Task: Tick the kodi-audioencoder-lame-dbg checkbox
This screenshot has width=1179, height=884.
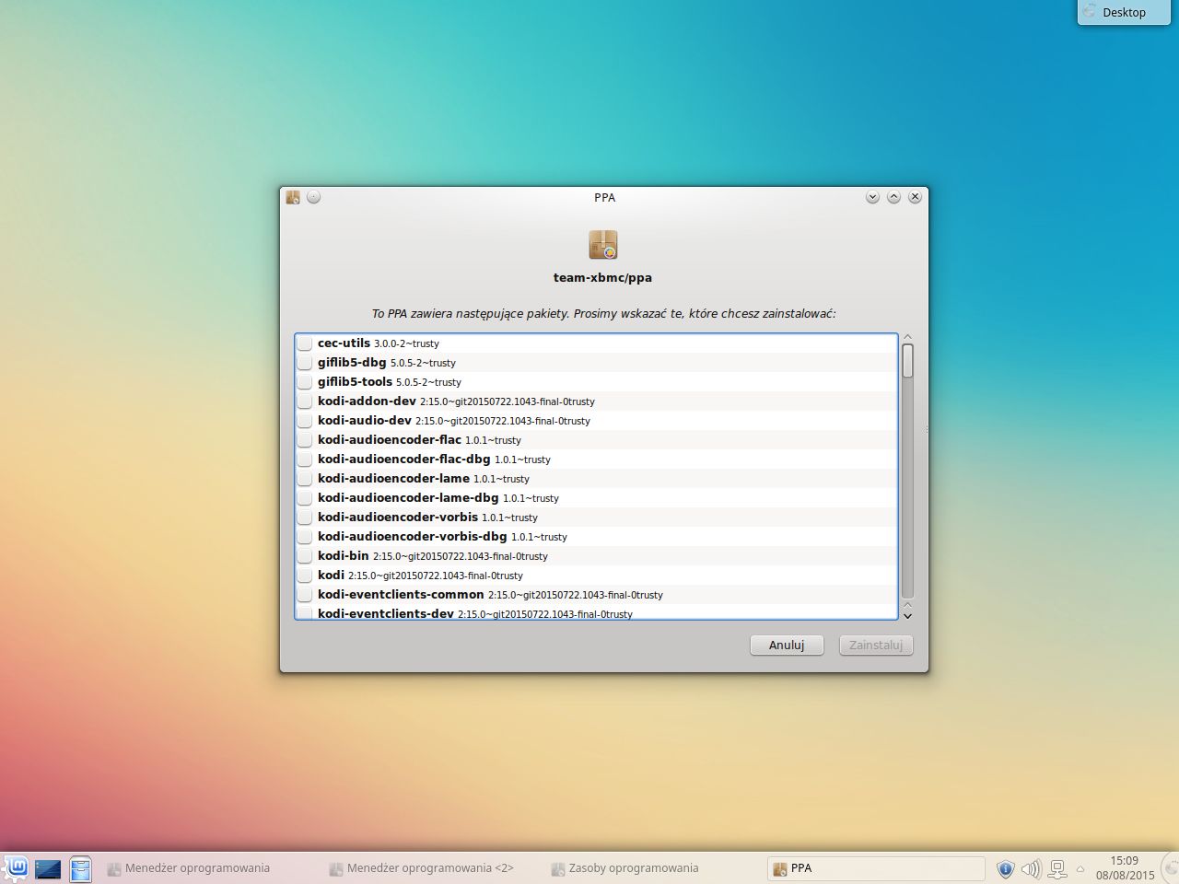Action: [x=305, y=498]
